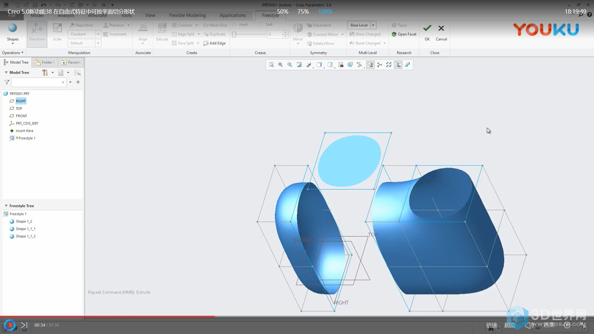Collapse the Freestyle Tree section
The height and width of the screenshot is (334, 594).
(6, 206)
